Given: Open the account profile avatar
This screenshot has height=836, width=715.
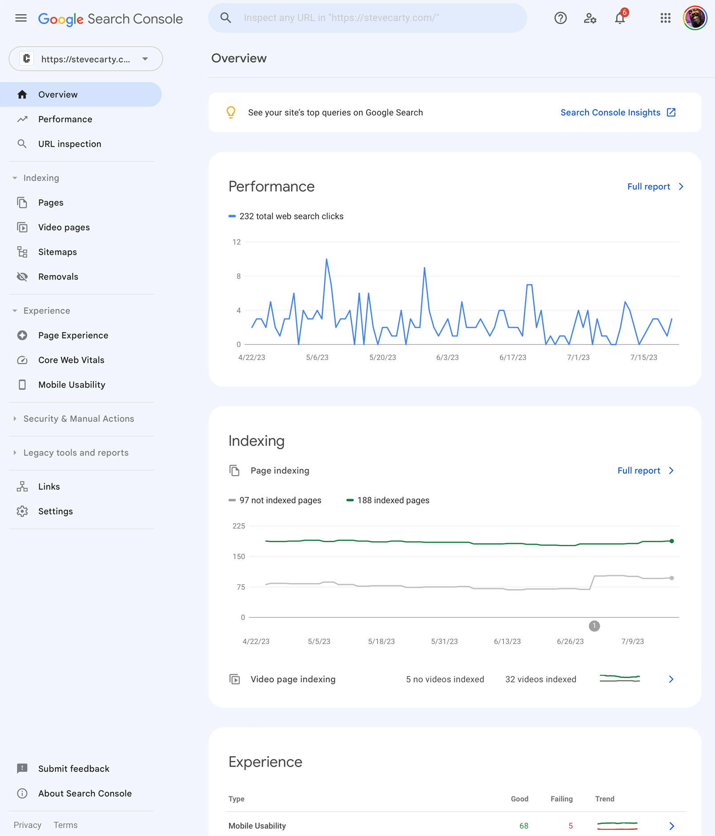Looking at the screenshot, I should click(695, 18).
